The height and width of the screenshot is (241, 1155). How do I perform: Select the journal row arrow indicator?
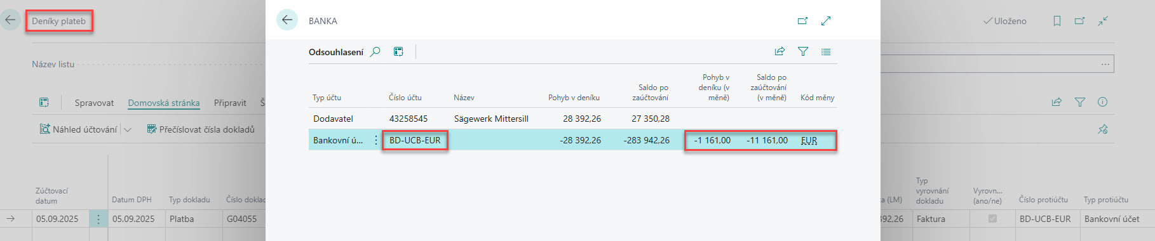11,219
